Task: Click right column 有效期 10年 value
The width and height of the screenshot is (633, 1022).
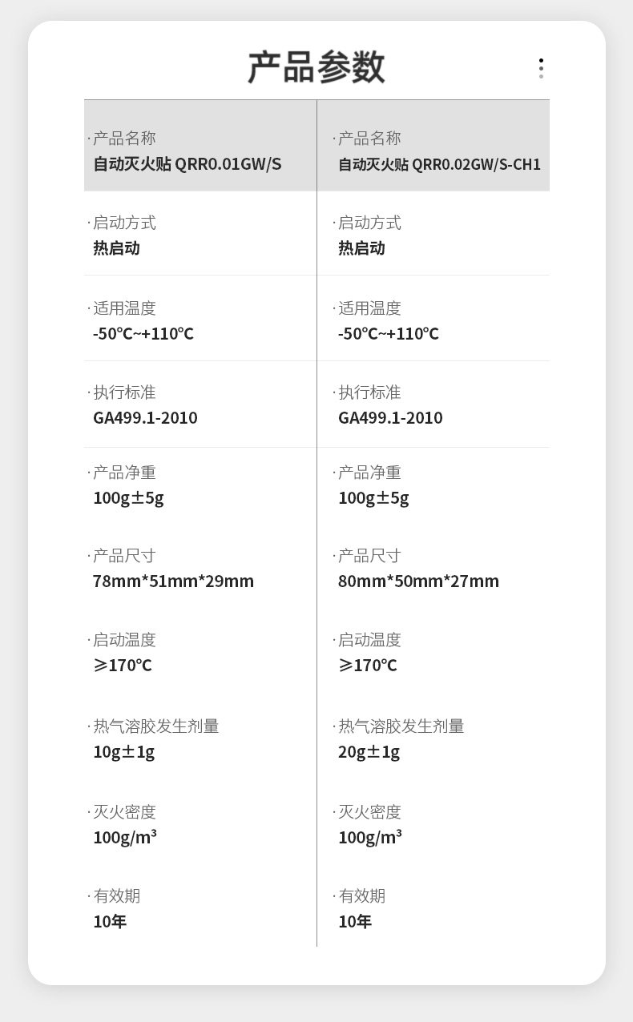Action: pyautogui.click(x=355, y=922)
